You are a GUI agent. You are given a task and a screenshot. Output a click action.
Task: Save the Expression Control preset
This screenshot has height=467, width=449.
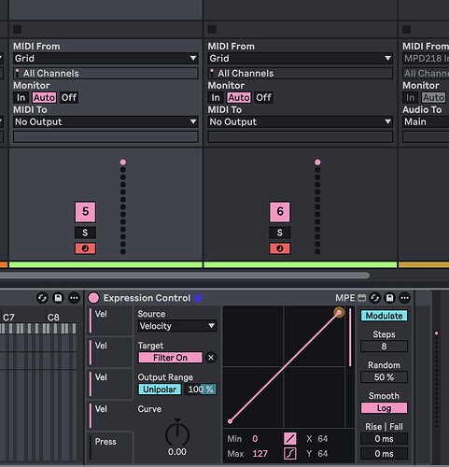(389, 298)
